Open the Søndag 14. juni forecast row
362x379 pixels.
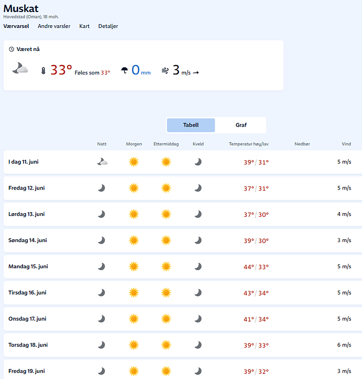coord(183,240)
